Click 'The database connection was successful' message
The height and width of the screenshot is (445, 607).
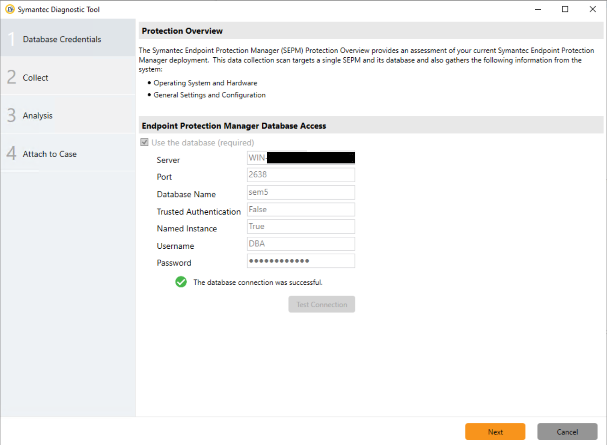(258, 282)
